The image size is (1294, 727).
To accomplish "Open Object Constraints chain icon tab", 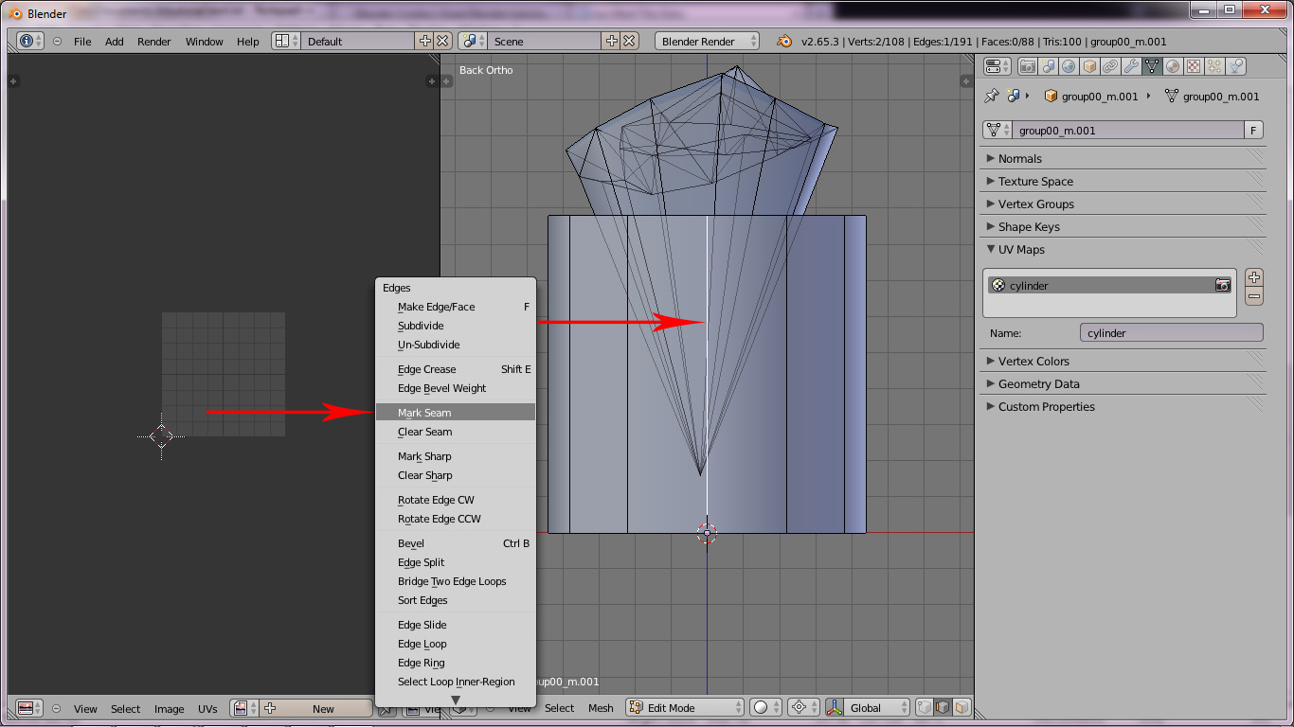I will point(1110,66).
